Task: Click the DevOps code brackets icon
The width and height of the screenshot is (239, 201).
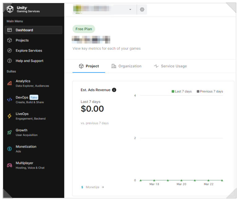Action: click(x=10, y=100)
